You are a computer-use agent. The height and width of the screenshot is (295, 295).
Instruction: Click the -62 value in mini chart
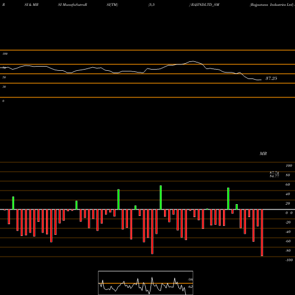click(190, 287)
